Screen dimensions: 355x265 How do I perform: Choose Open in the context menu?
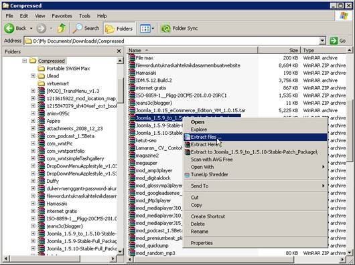pyautogui.click(x=255, y=122)
